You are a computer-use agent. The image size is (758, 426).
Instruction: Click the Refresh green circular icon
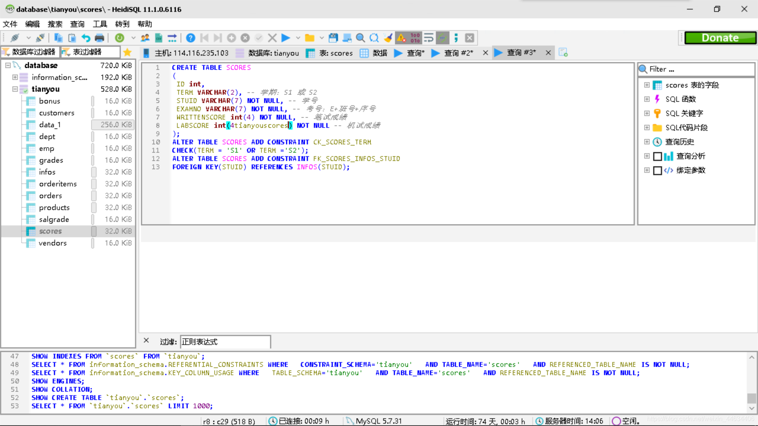119,38
